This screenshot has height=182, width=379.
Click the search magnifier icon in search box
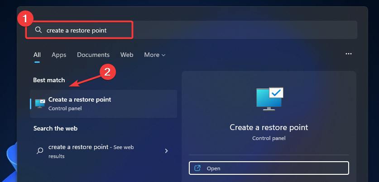(38, 30)
